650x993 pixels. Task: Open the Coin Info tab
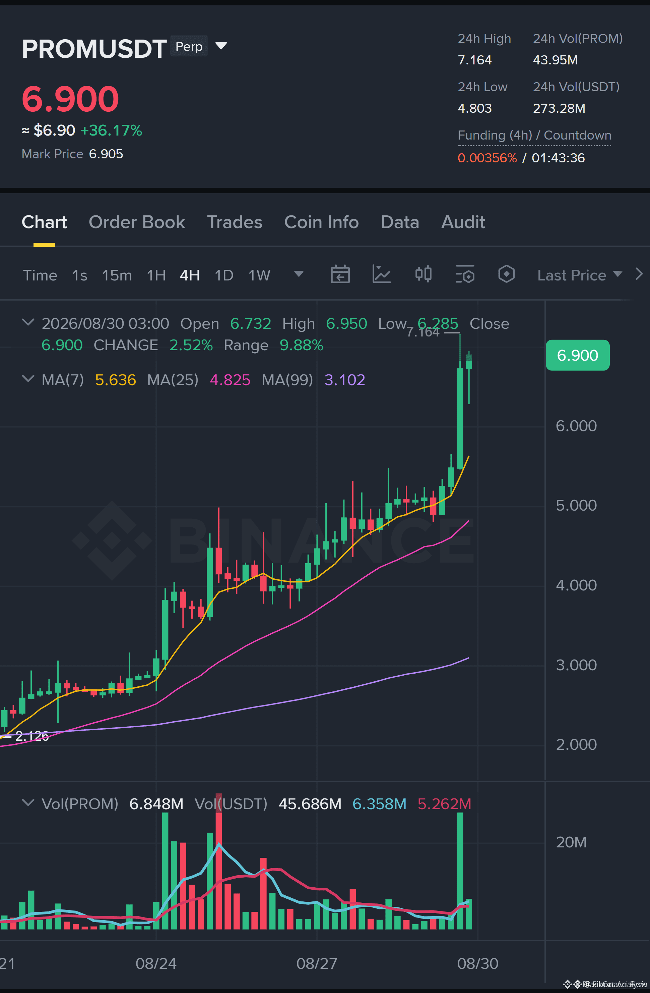(x=321, y=222)
